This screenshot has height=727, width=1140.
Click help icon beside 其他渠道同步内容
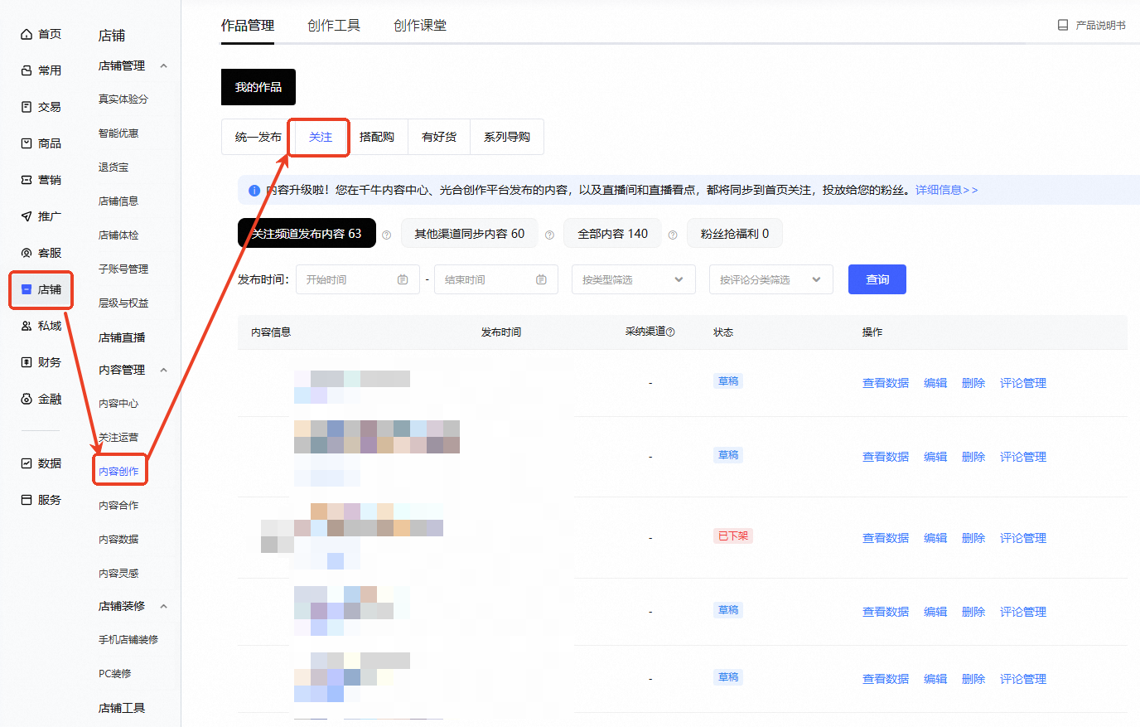point(549,235)
